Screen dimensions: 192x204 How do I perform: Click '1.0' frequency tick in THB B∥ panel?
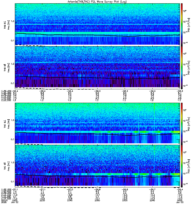(x=13, y=64)
